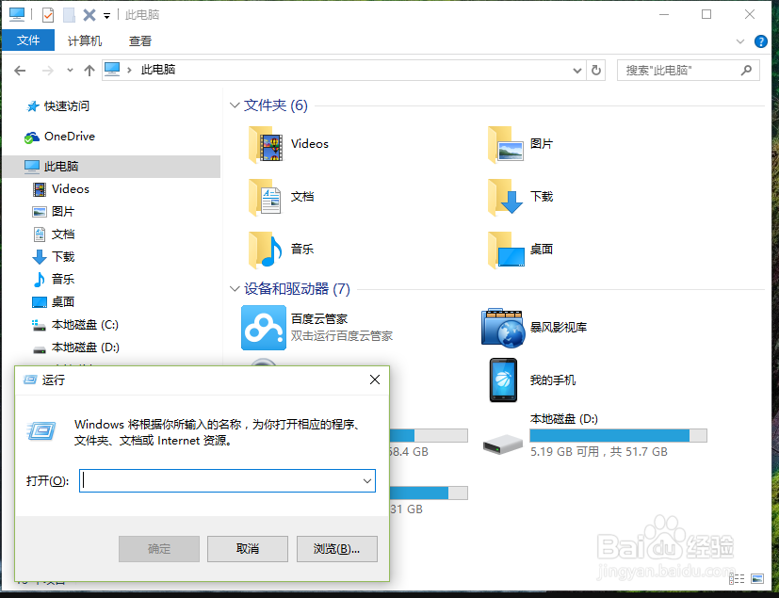Click the 浏览(B)... button
The image size is (779, 598).
336,548
